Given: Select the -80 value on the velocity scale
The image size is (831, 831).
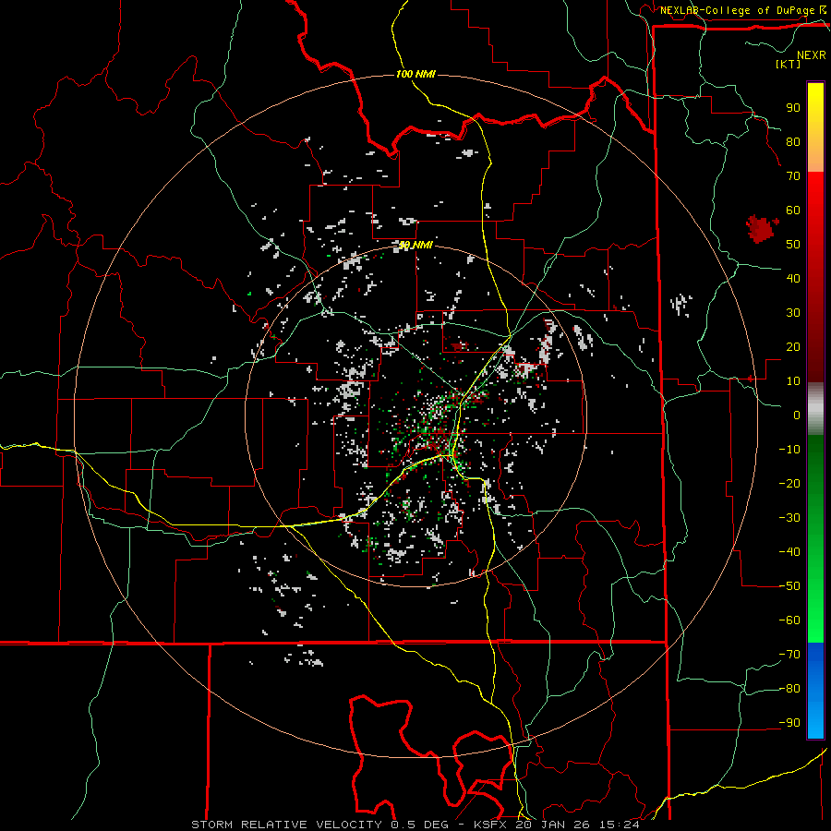Looking at the screenshot, I should pos(789,689).
